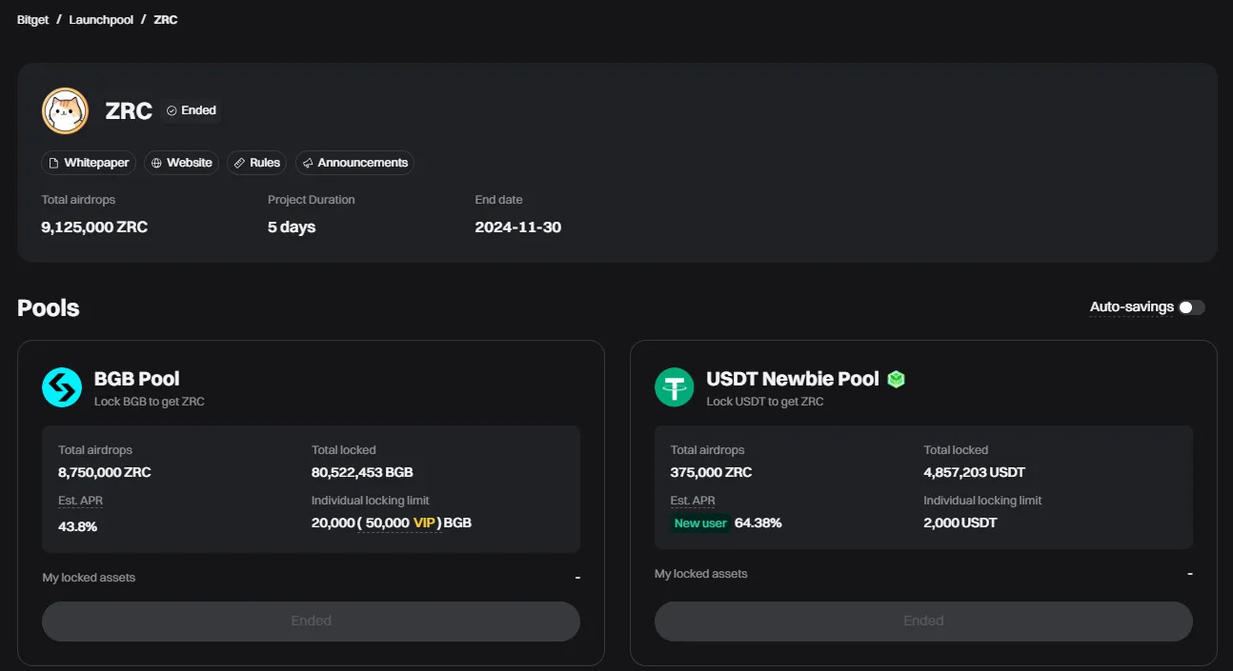Click Est. APR in the BGB Pool
The image size is (1233, 671).
coord(80,500)
